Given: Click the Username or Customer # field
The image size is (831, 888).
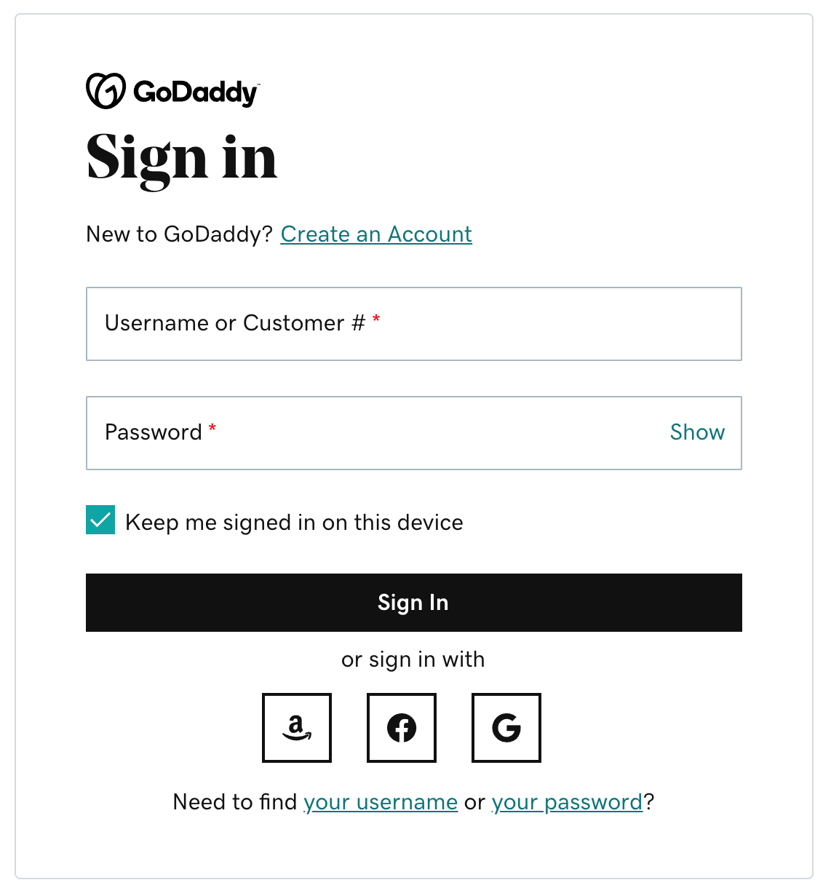Looking at the screenshot, I should click(413, 324).
